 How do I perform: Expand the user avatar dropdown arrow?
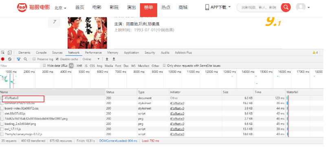tap(308, 8)
